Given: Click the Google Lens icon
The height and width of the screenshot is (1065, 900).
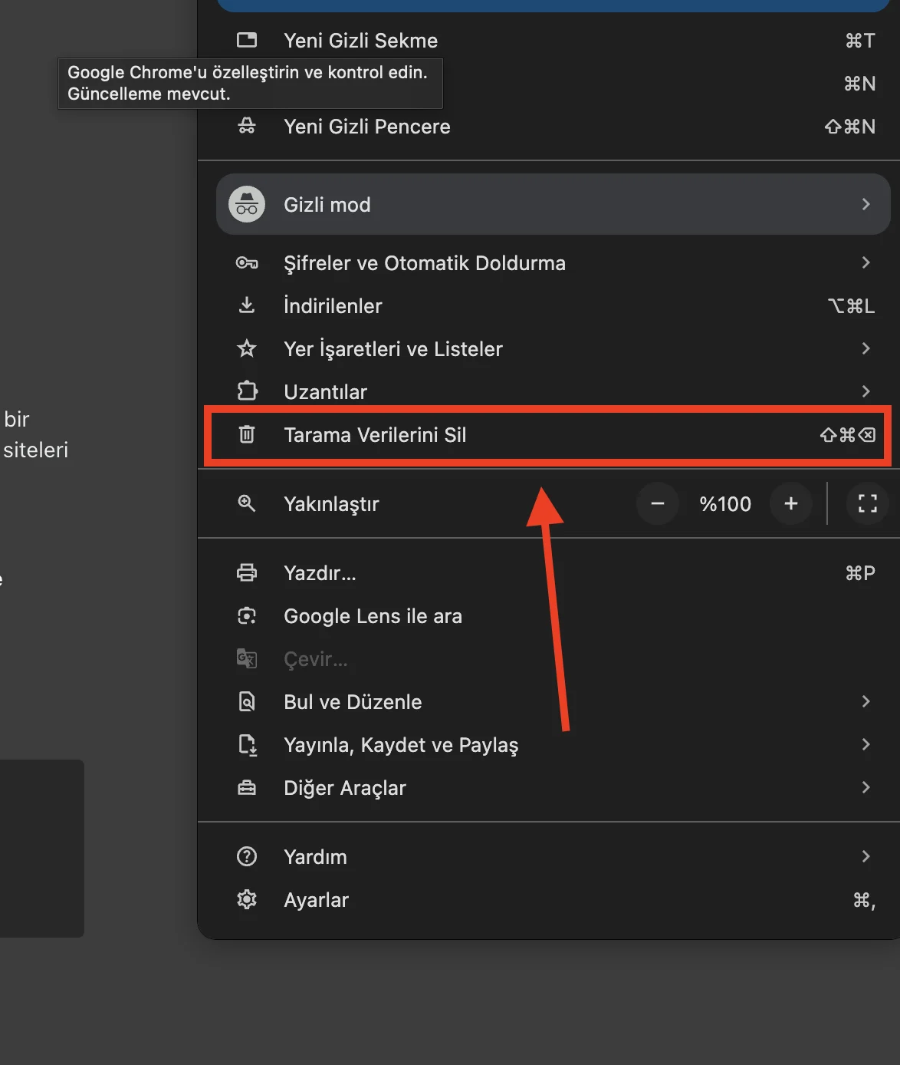Looking at the screenshot, I should click(x=247, y=615).
